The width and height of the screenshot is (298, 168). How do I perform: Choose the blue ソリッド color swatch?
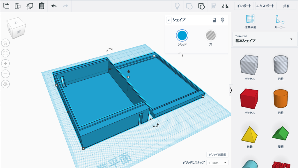point(182,35)
